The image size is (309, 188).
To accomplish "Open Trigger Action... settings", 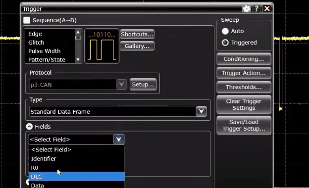I will pyautogui.click(x=244, y=73).
